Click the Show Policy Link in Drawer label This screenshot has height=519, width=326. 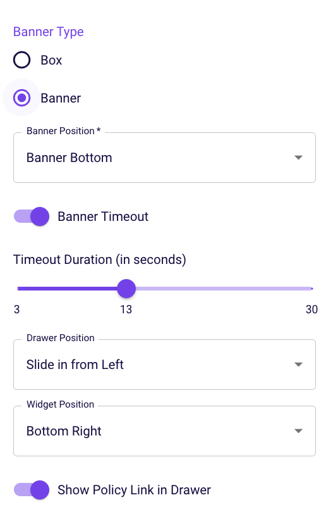coord(134,490)
